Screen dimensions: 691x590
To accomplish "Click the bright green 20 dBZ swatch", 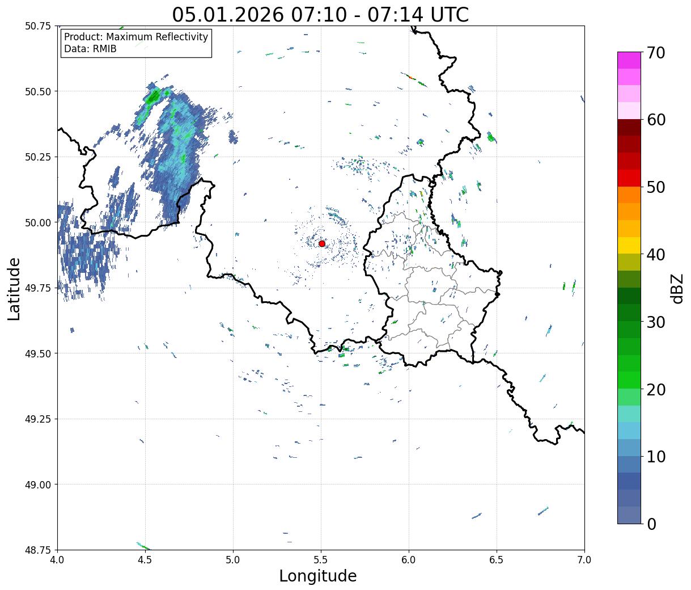I will click(x=629, y=380).
